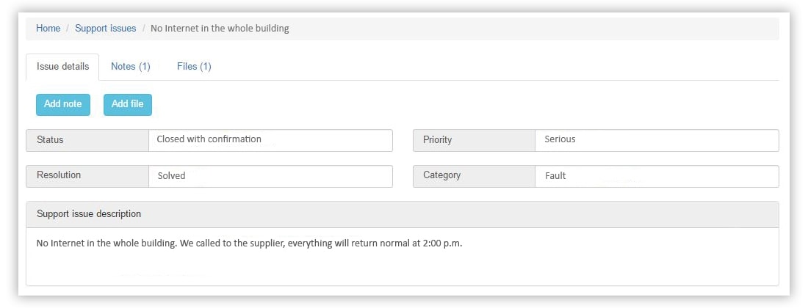Click the Fault category value field
This screenshot has height=308, width=808.
click(x=657, y=177)
